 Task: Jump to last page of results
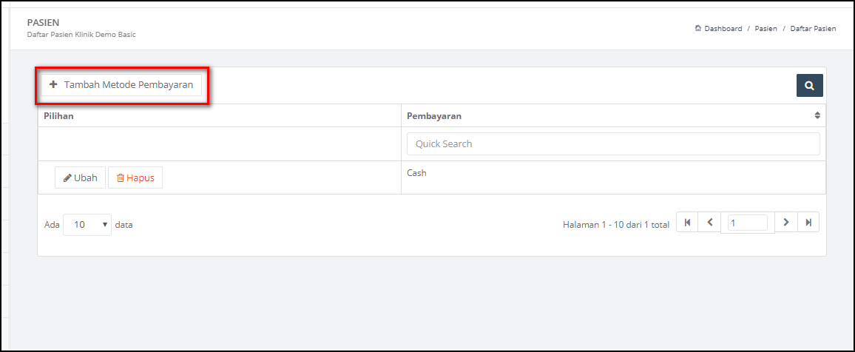point(808,223)
